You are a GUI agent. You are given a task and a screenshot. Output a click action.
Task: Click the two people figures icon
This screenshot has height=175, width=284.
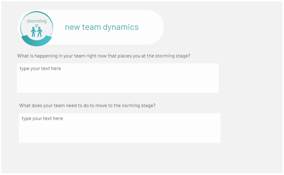click(x=37, y=32)
